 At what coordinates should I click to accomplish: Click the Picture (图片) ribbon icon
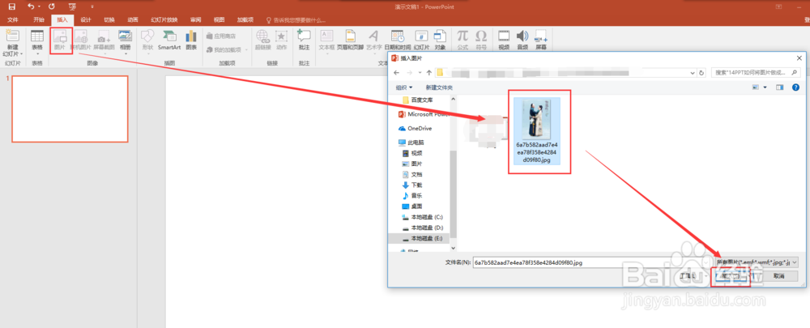61,40
